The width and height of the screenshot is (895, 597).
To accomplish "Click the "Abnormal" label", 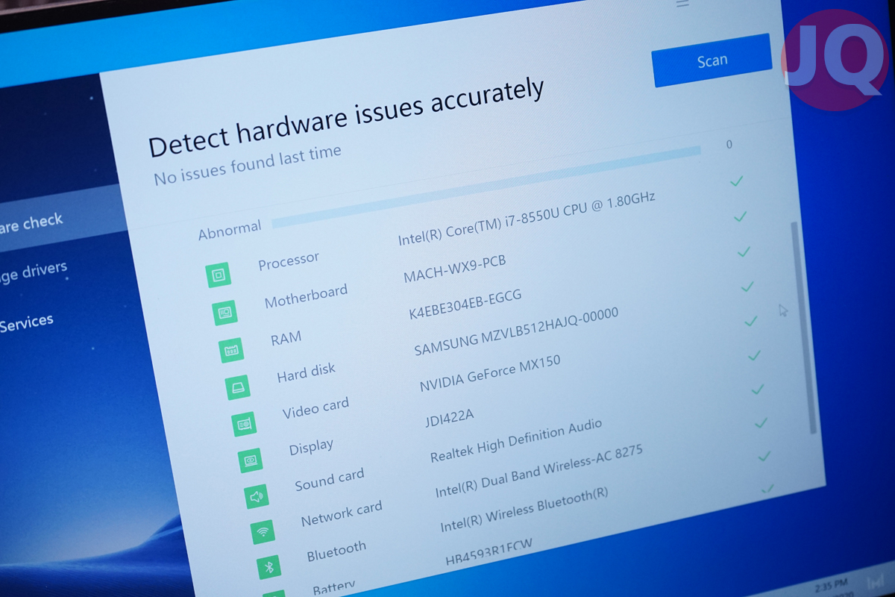I will [x=230, y=230].
